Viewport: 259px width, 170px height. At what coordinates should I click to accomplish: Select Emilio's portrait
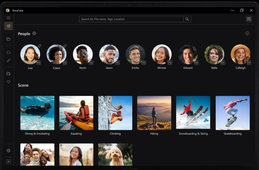(x=135, y=54)
